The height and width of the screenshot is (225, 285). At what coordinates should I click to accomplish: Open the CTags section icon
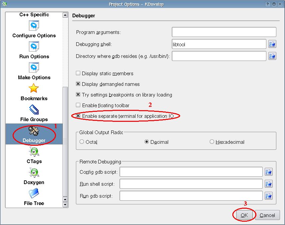[x=34, y=151]
